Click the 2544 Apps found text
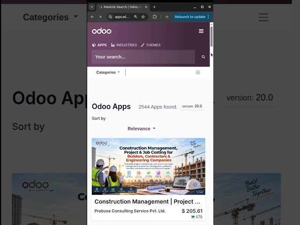The height and width of the screenshot is (225, 300). tap(158, 107)
